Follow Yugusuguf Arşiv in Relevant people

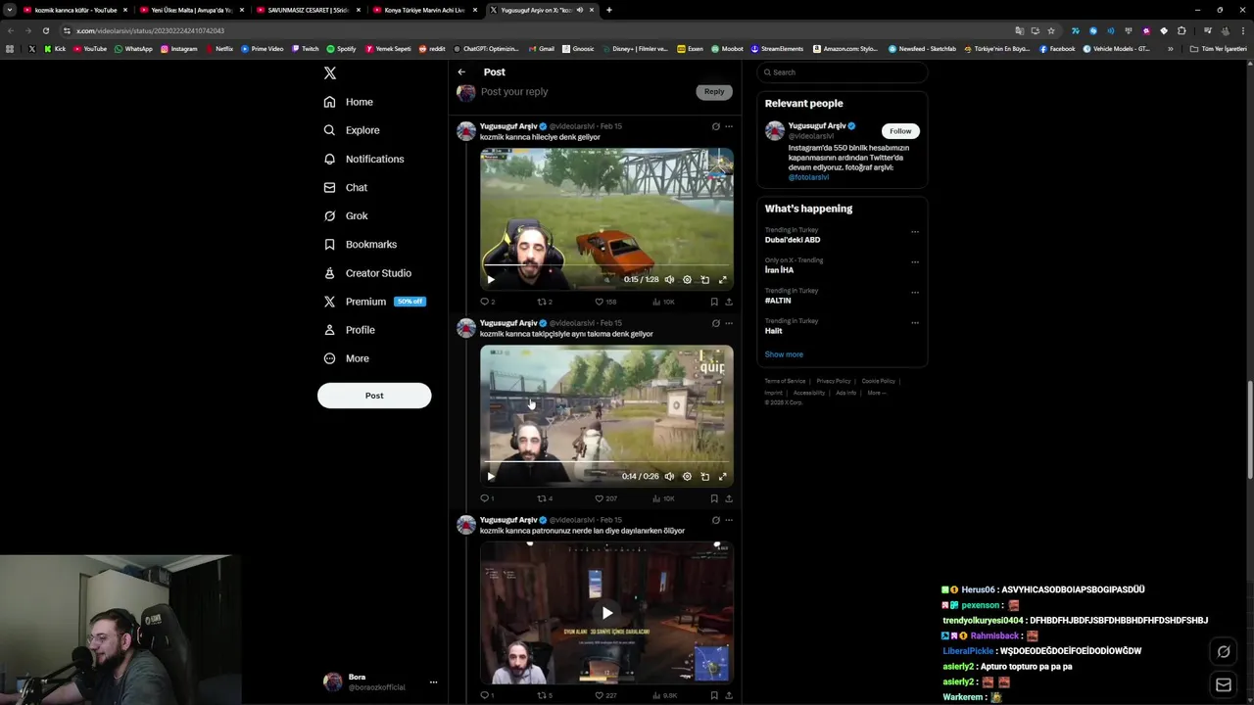(x=900, y=130)
